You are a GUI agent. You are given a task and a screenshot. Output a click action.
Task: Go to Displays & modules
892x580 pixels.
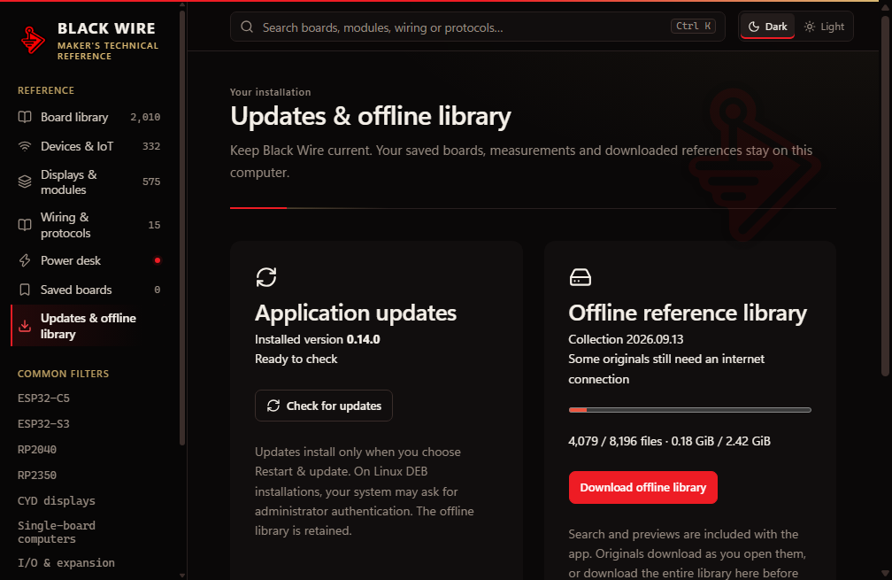point(91,182)
